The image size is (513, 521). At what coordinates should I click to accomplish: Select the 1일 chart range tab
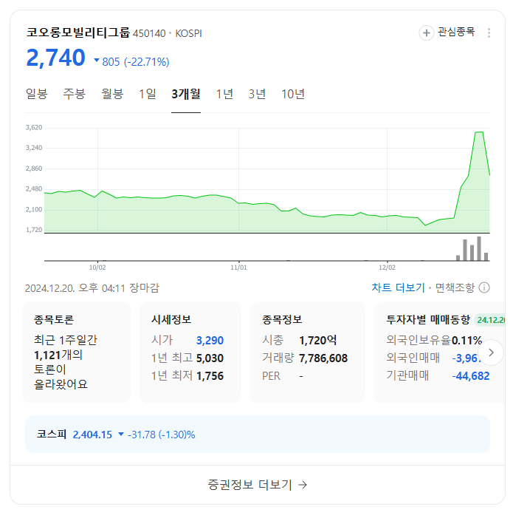pos(148,94)
